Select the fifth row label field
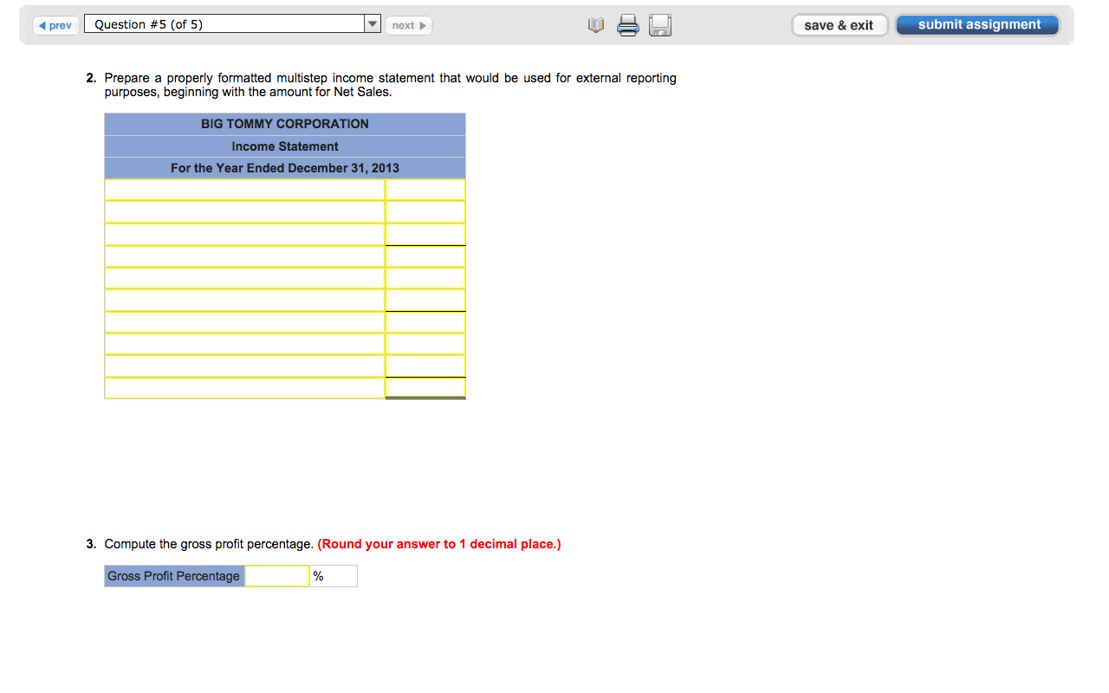Screen dimensions: 1109x693 [244, 278]
